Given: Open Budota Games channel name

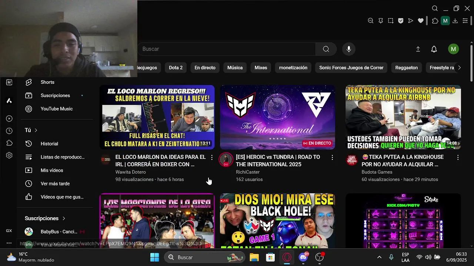Looking at the screenshot, I should tap(377, 172).
